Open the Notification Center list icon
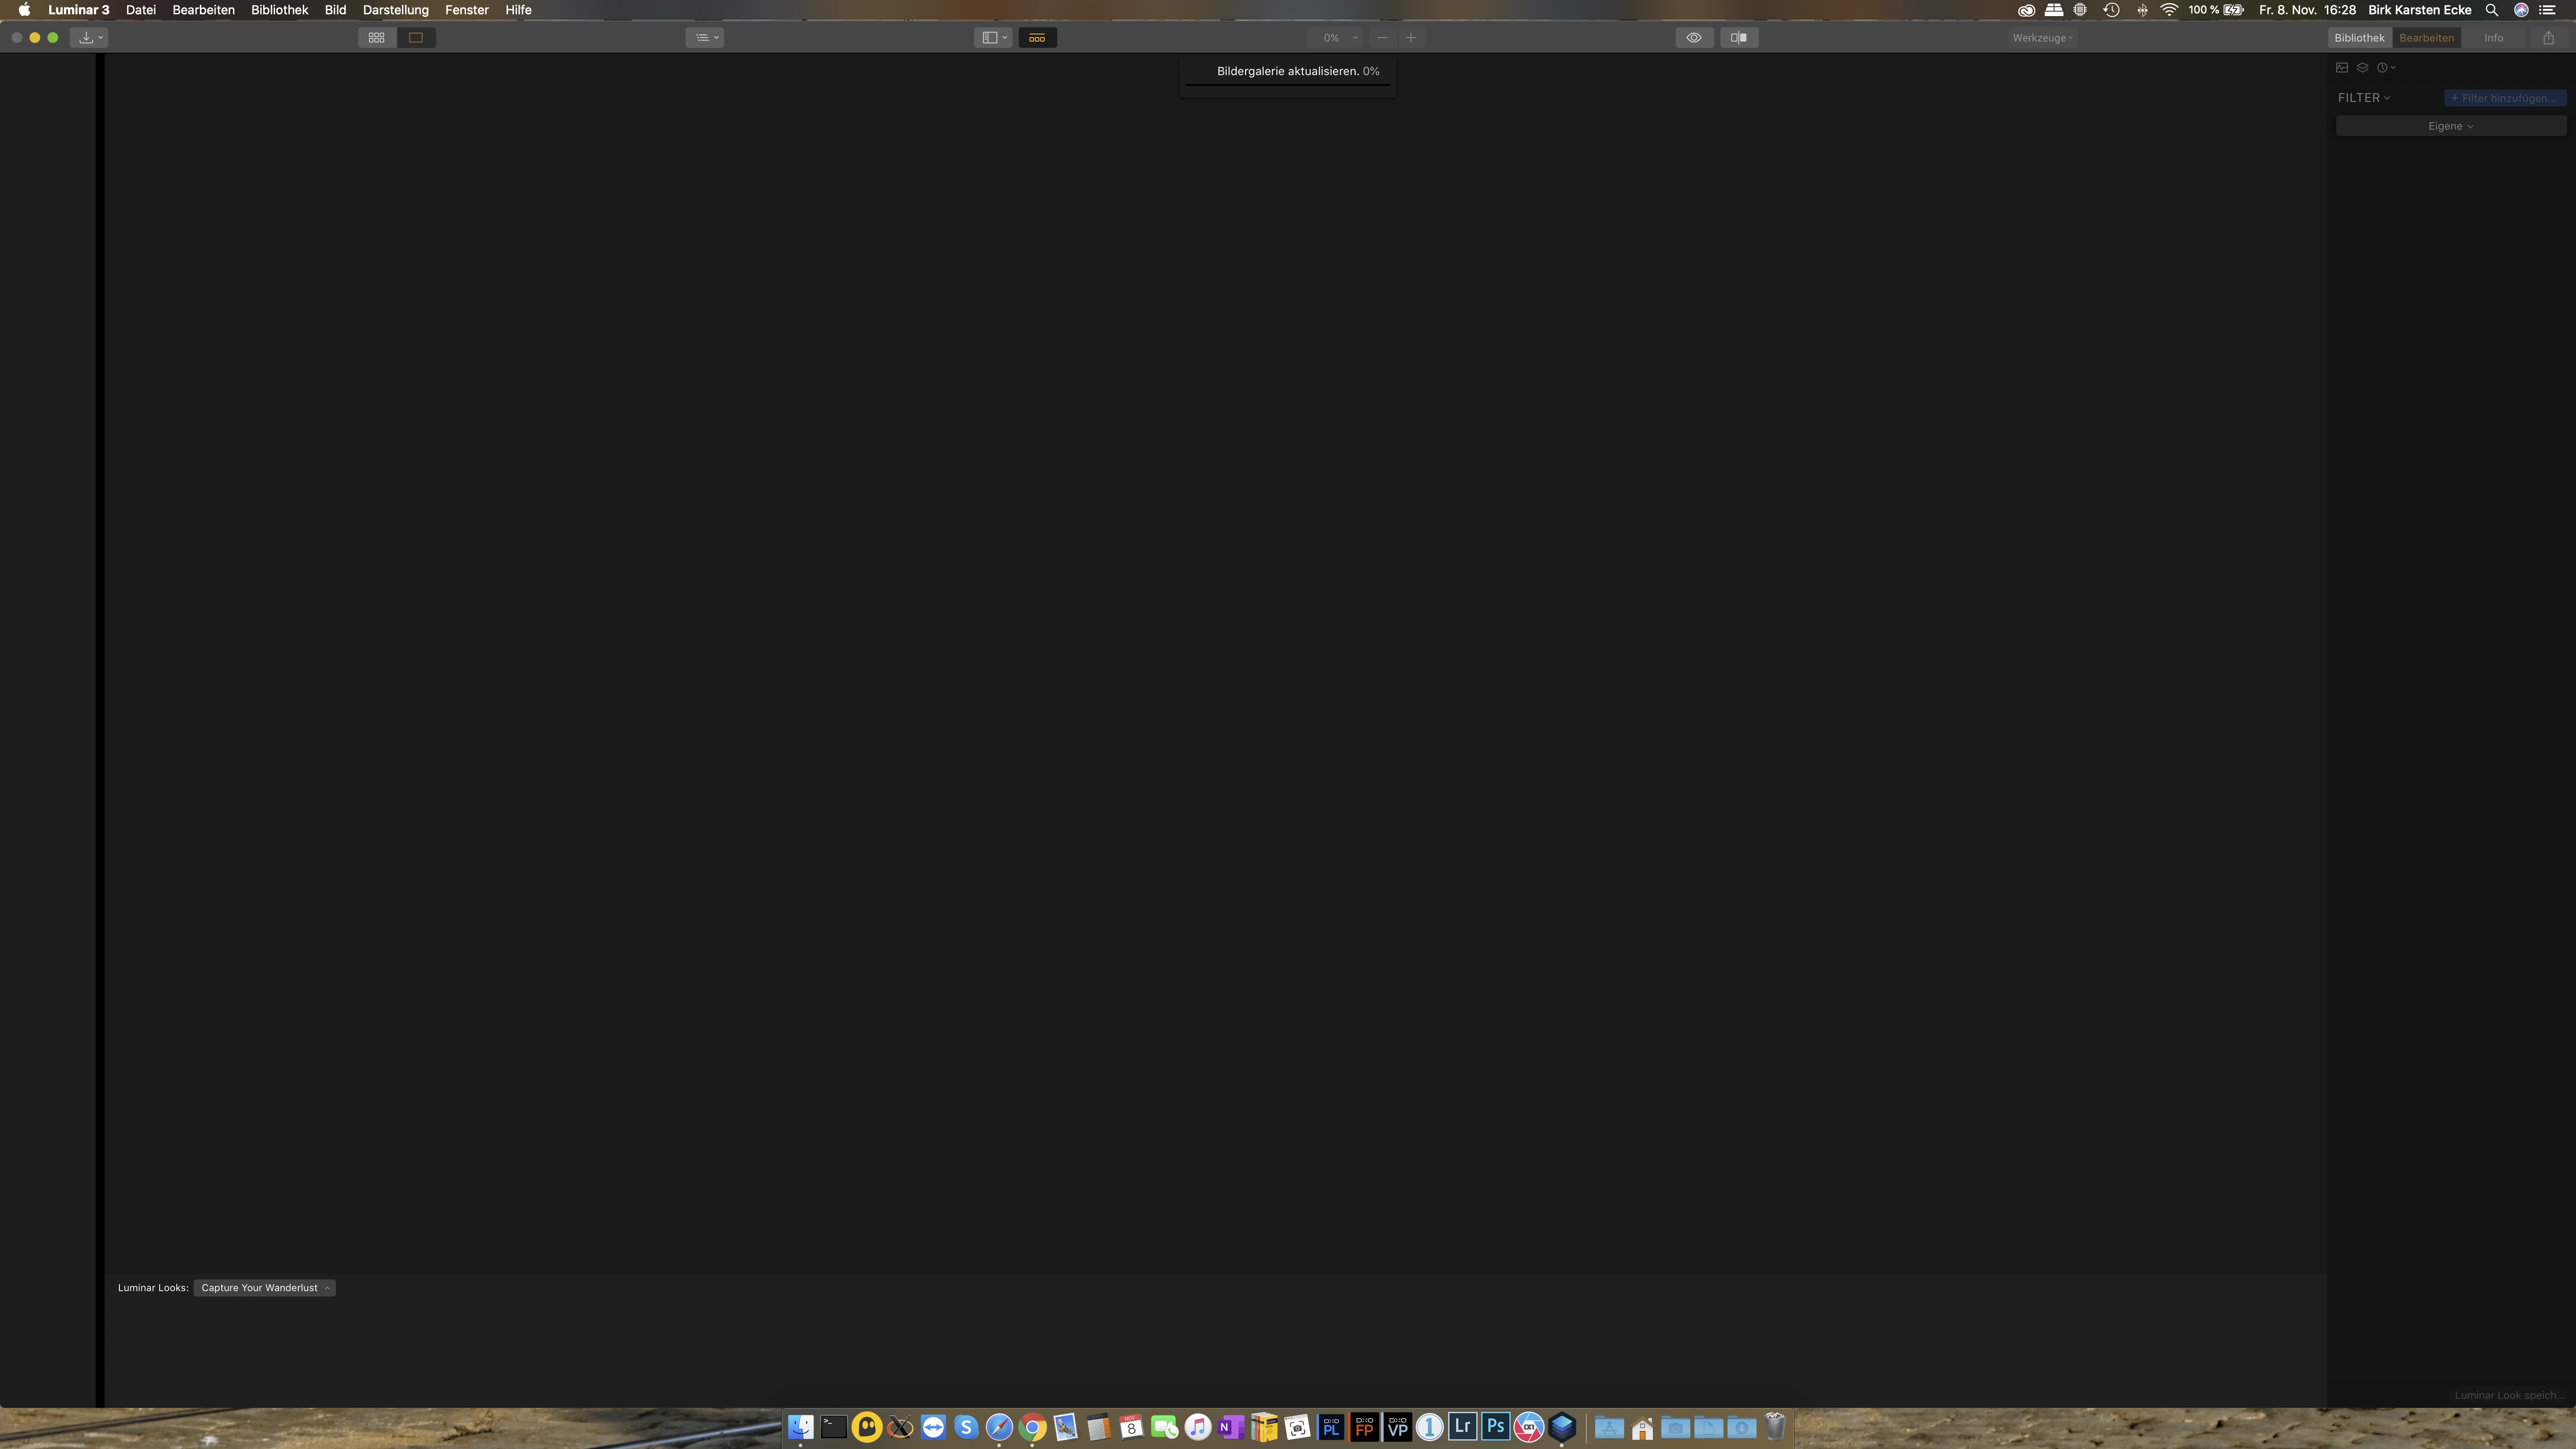The height and width of the screenshot is (1449, 2576). (2548, 10)
